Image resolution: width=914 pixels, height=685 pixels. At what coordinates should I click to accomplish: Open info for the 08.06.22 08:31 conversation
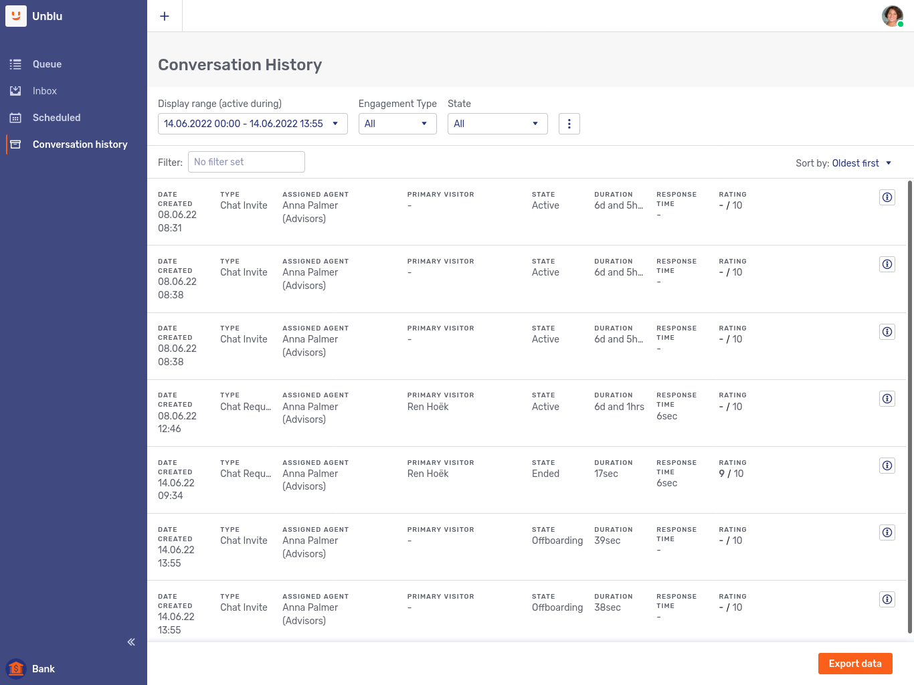[887, 197]
